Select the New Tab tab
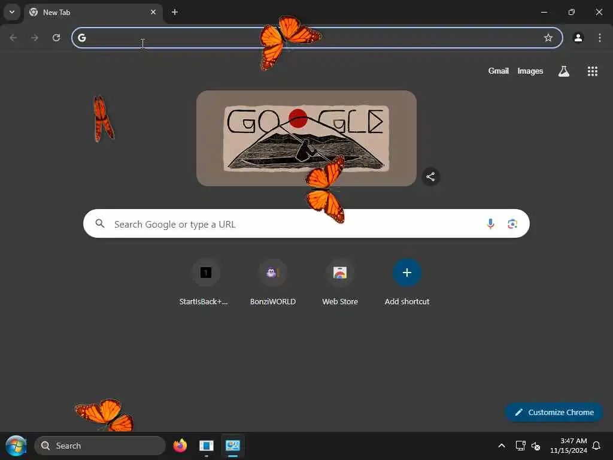The width and height of the screenshot is (613, 460). 94,12
